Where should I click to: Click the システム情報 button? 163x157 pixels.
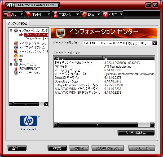tap(136, 133)
